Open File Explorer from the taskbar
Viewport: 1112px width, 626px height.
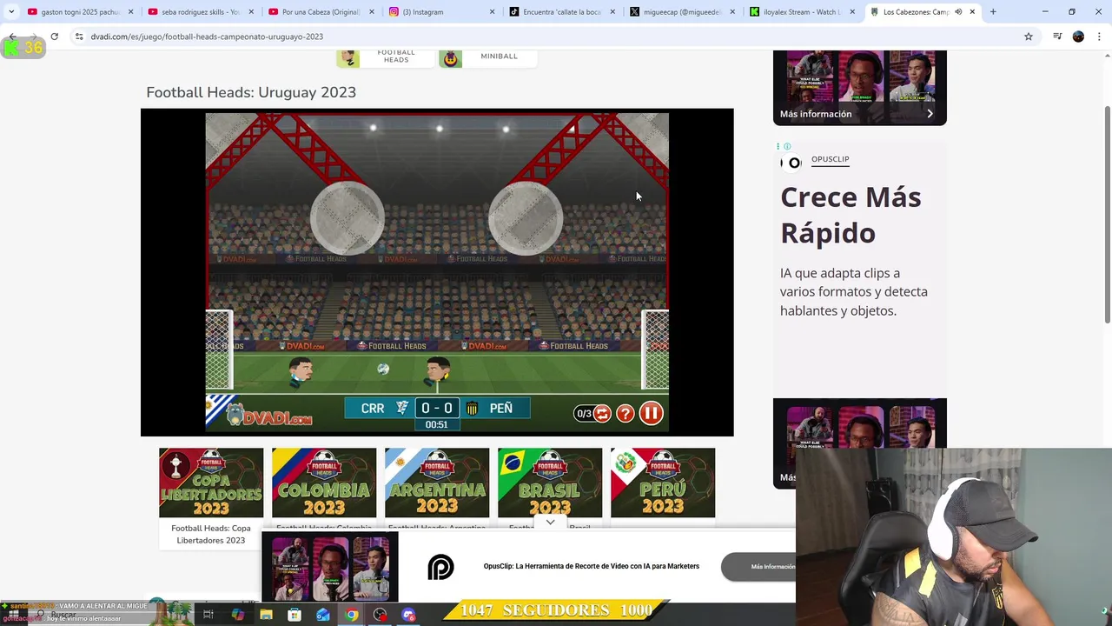click(x=266, y=615)
